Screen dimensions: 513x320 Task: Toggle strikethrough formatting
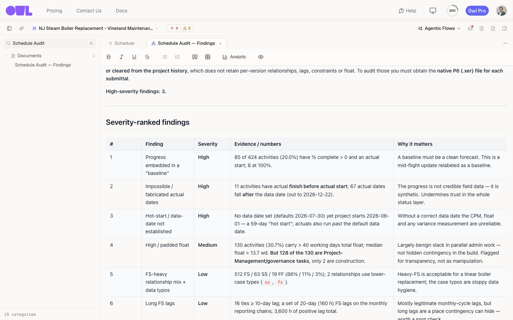click(147, 57)
